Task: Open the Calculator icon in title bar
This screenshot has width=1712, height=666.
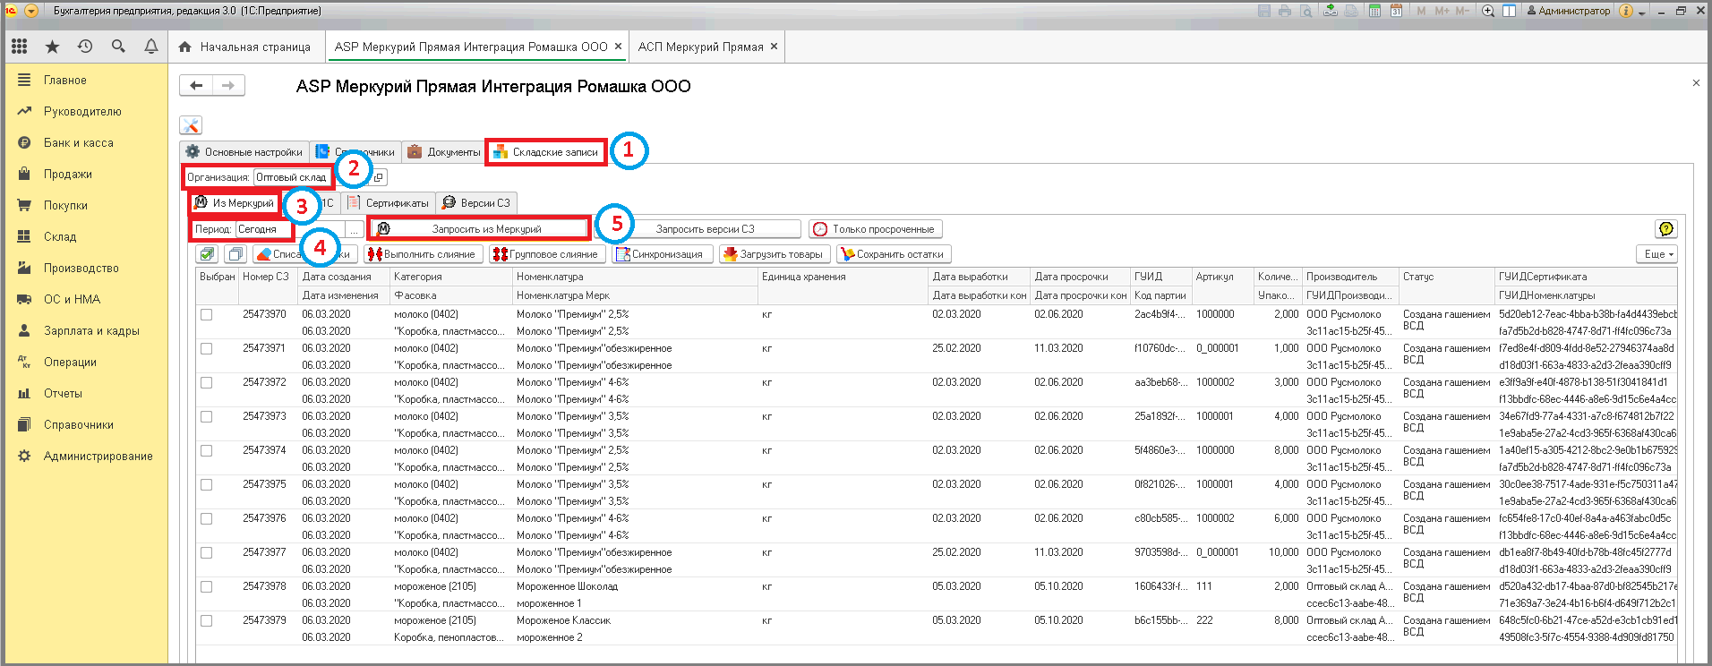Action: click(x=1374, y=11)
